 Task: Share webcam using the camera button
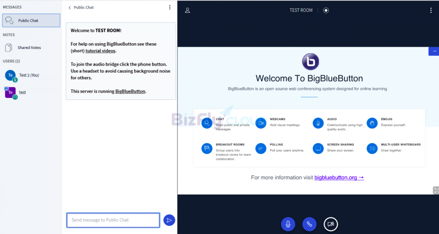point(331,224)
